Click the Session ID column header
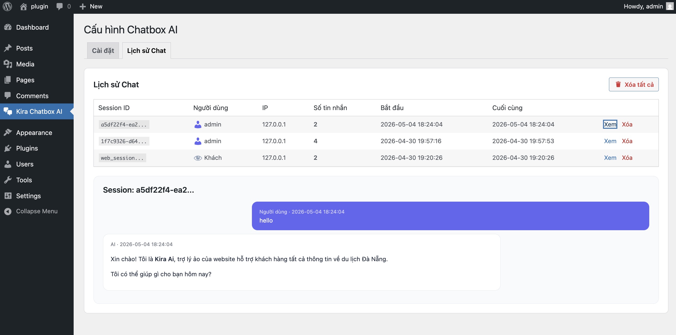 [114, 108]
